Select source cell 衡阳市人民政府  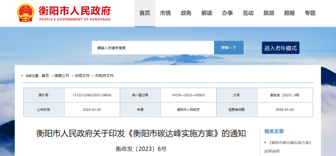click(x=188, y=110)
